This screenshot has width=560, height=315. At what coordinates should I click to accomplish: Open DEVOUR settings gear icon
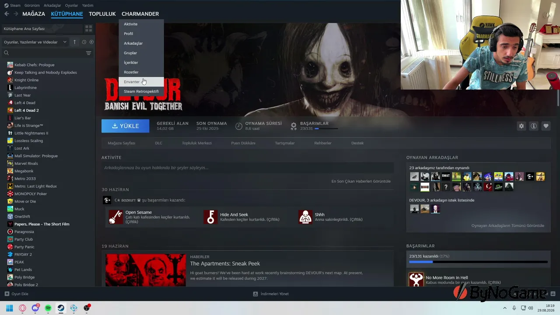(521, 126)
